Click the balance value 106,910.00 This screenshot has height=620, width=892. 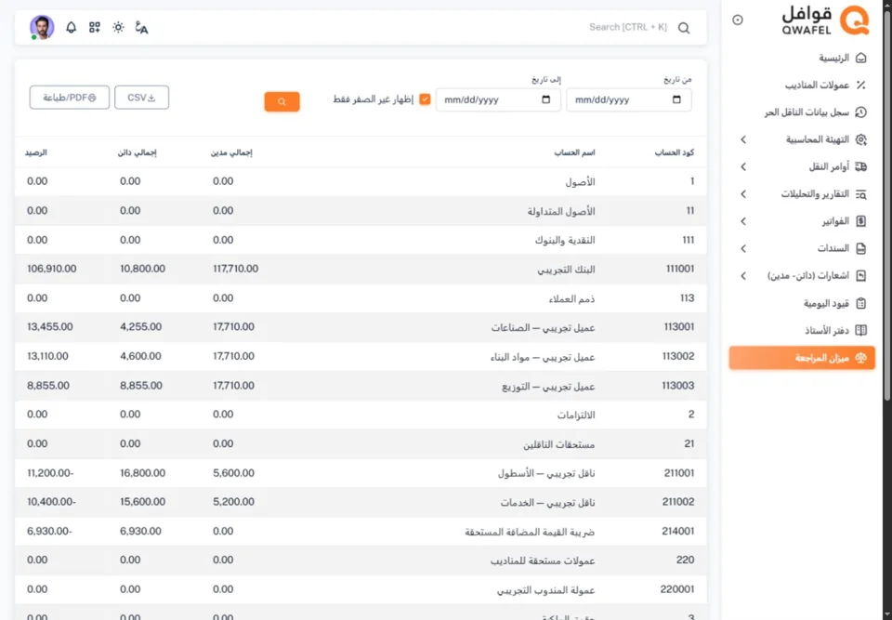52,269
